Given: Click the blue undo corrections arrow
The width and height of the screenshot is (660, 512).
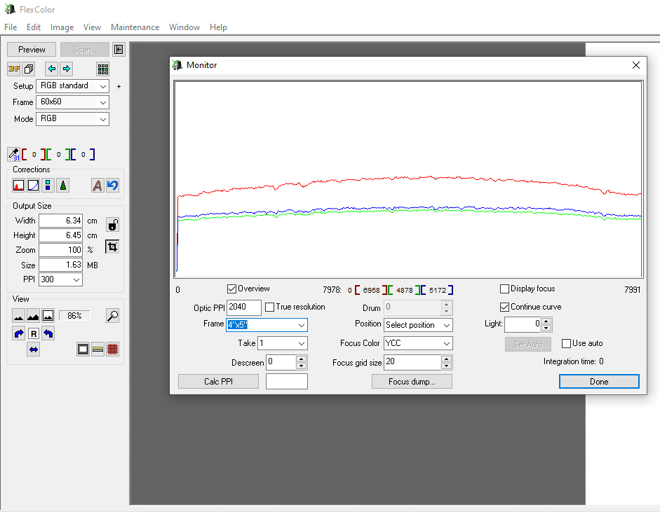Looking at the screenshot, I should point(112,186).
